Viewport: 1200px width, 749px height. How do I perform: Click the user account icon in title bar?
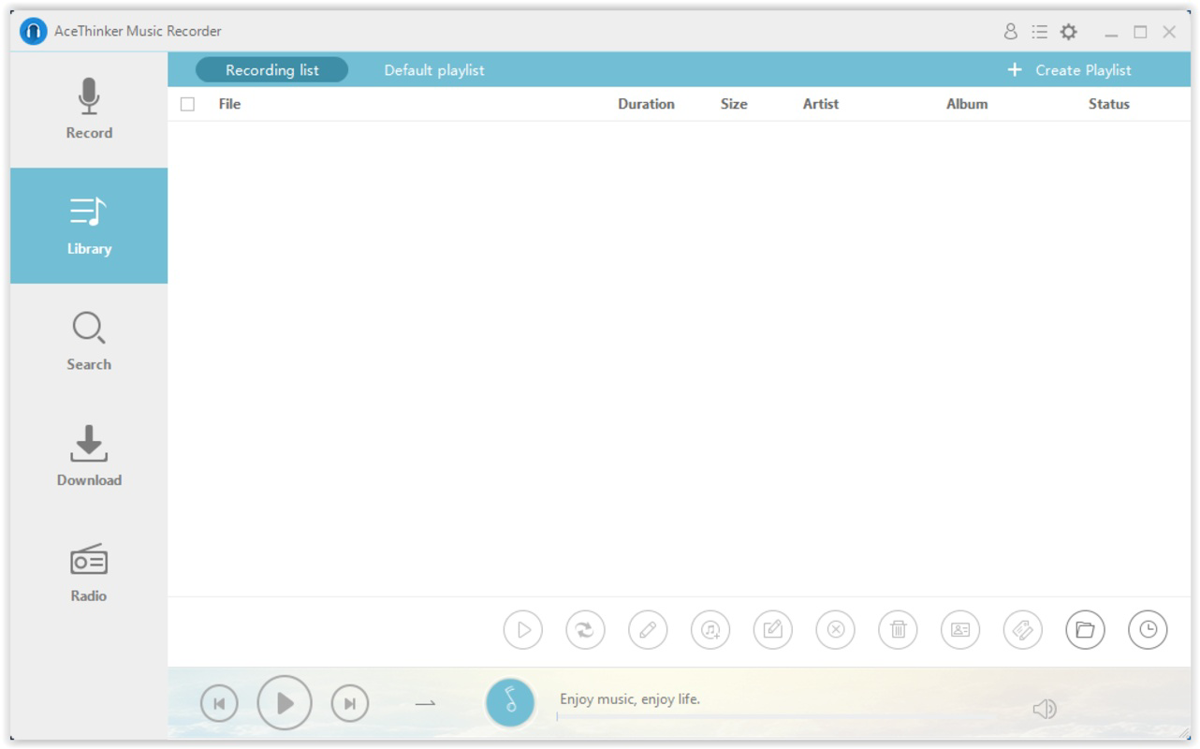(1010, 32)
